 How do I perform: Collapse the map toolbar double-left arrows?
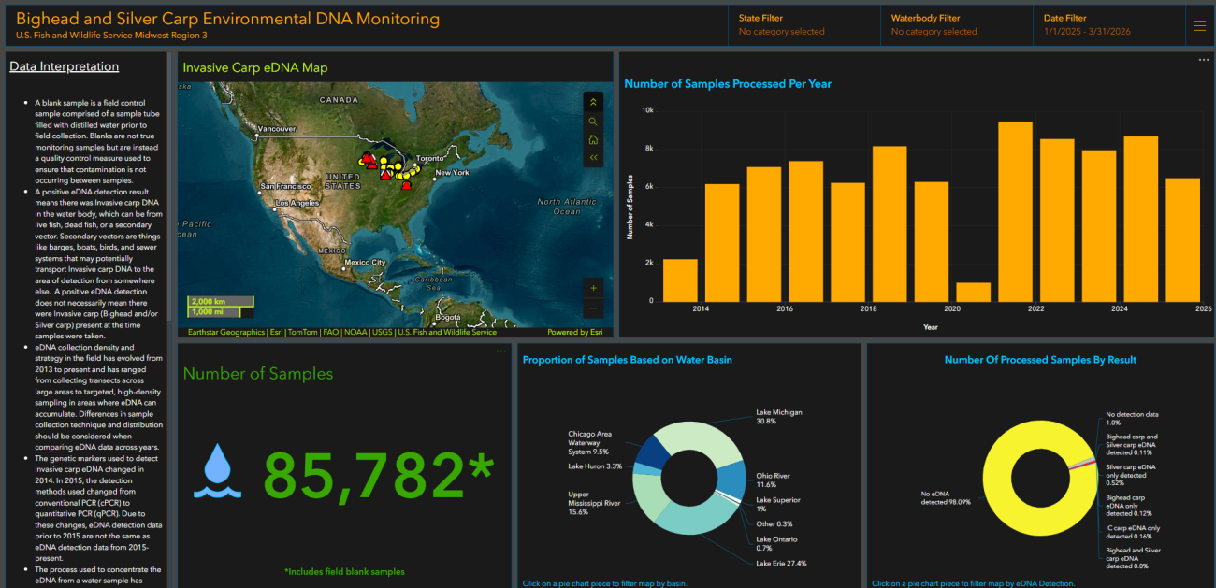(593, 159)
